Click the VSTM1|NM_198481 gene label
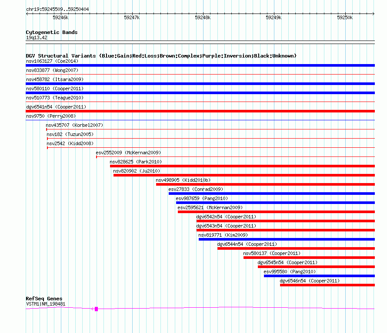Viewport: 387px width, 333px height. 46,304
